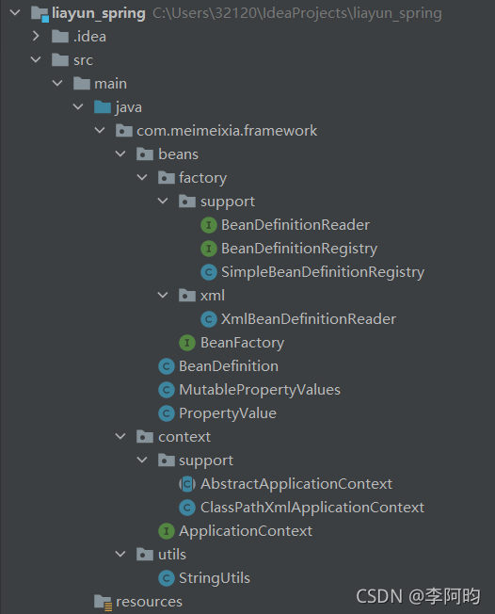Screen dimensions: 495x614
Task: Select the SimpleBeanDefinitionRegistry file name
Action: point(323,272)
